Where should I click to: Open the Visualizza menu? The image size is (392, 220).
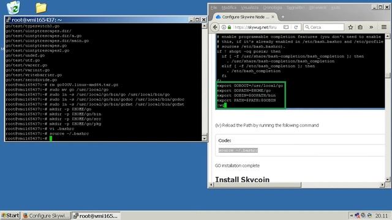pyautogui.click(x=249, y=7)
